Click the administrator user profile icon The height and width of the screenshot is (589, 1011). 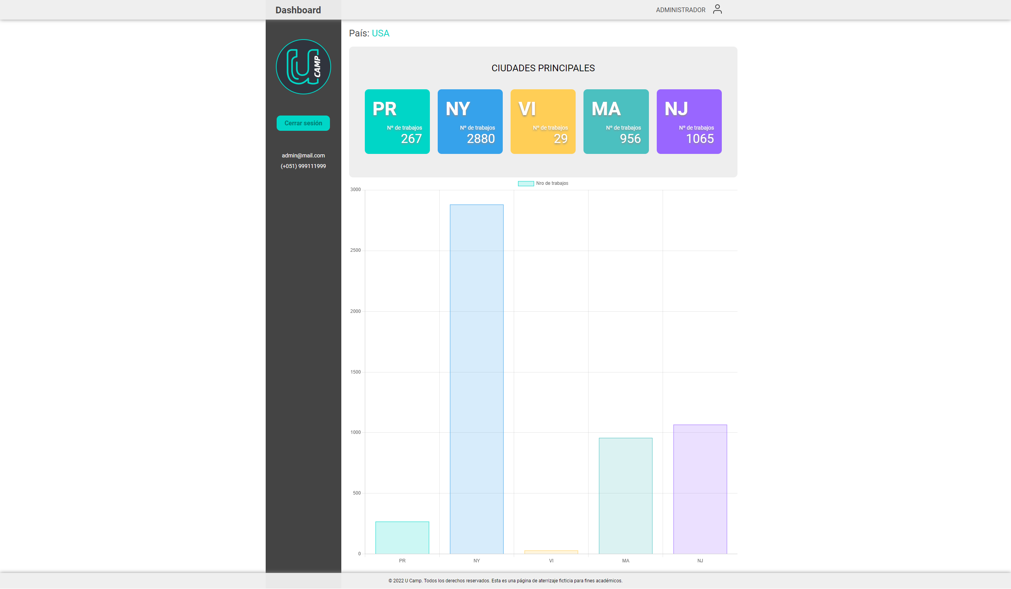717,9
